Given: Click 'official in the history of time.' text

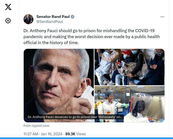Looking at the screenshot, I should (51, 43).
